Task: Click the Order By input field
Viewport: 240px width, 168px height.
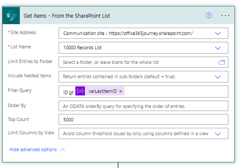Action: pos(143,106)
